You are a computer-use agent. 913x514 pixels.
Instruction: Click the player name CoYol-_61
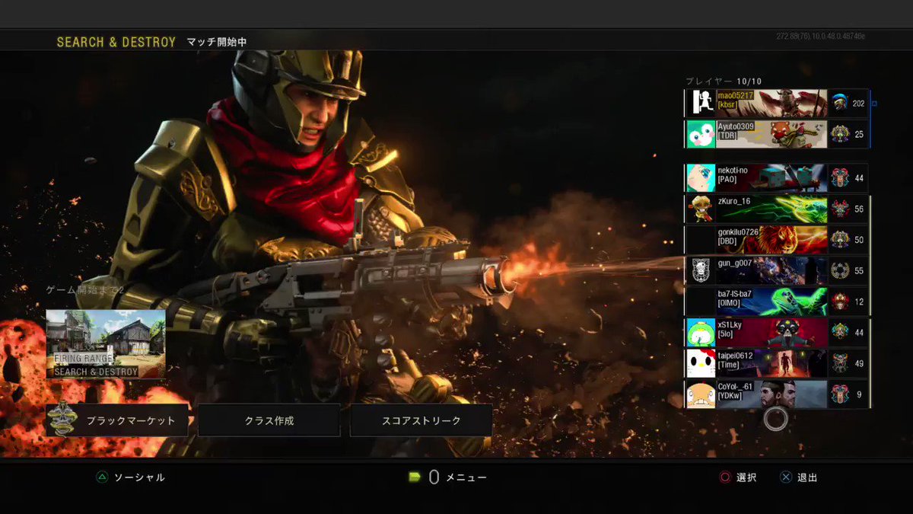tap(735, 387)
